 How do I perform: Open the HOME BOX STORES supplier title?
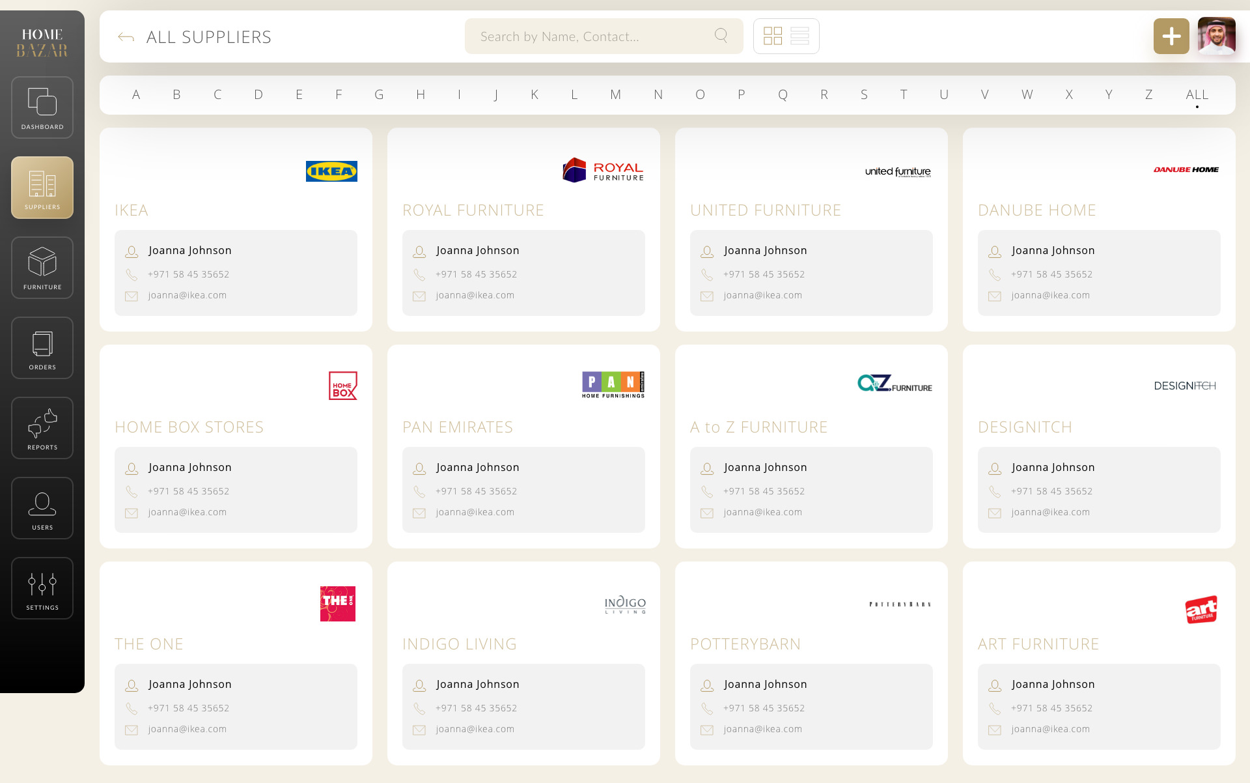click(189, 427)
